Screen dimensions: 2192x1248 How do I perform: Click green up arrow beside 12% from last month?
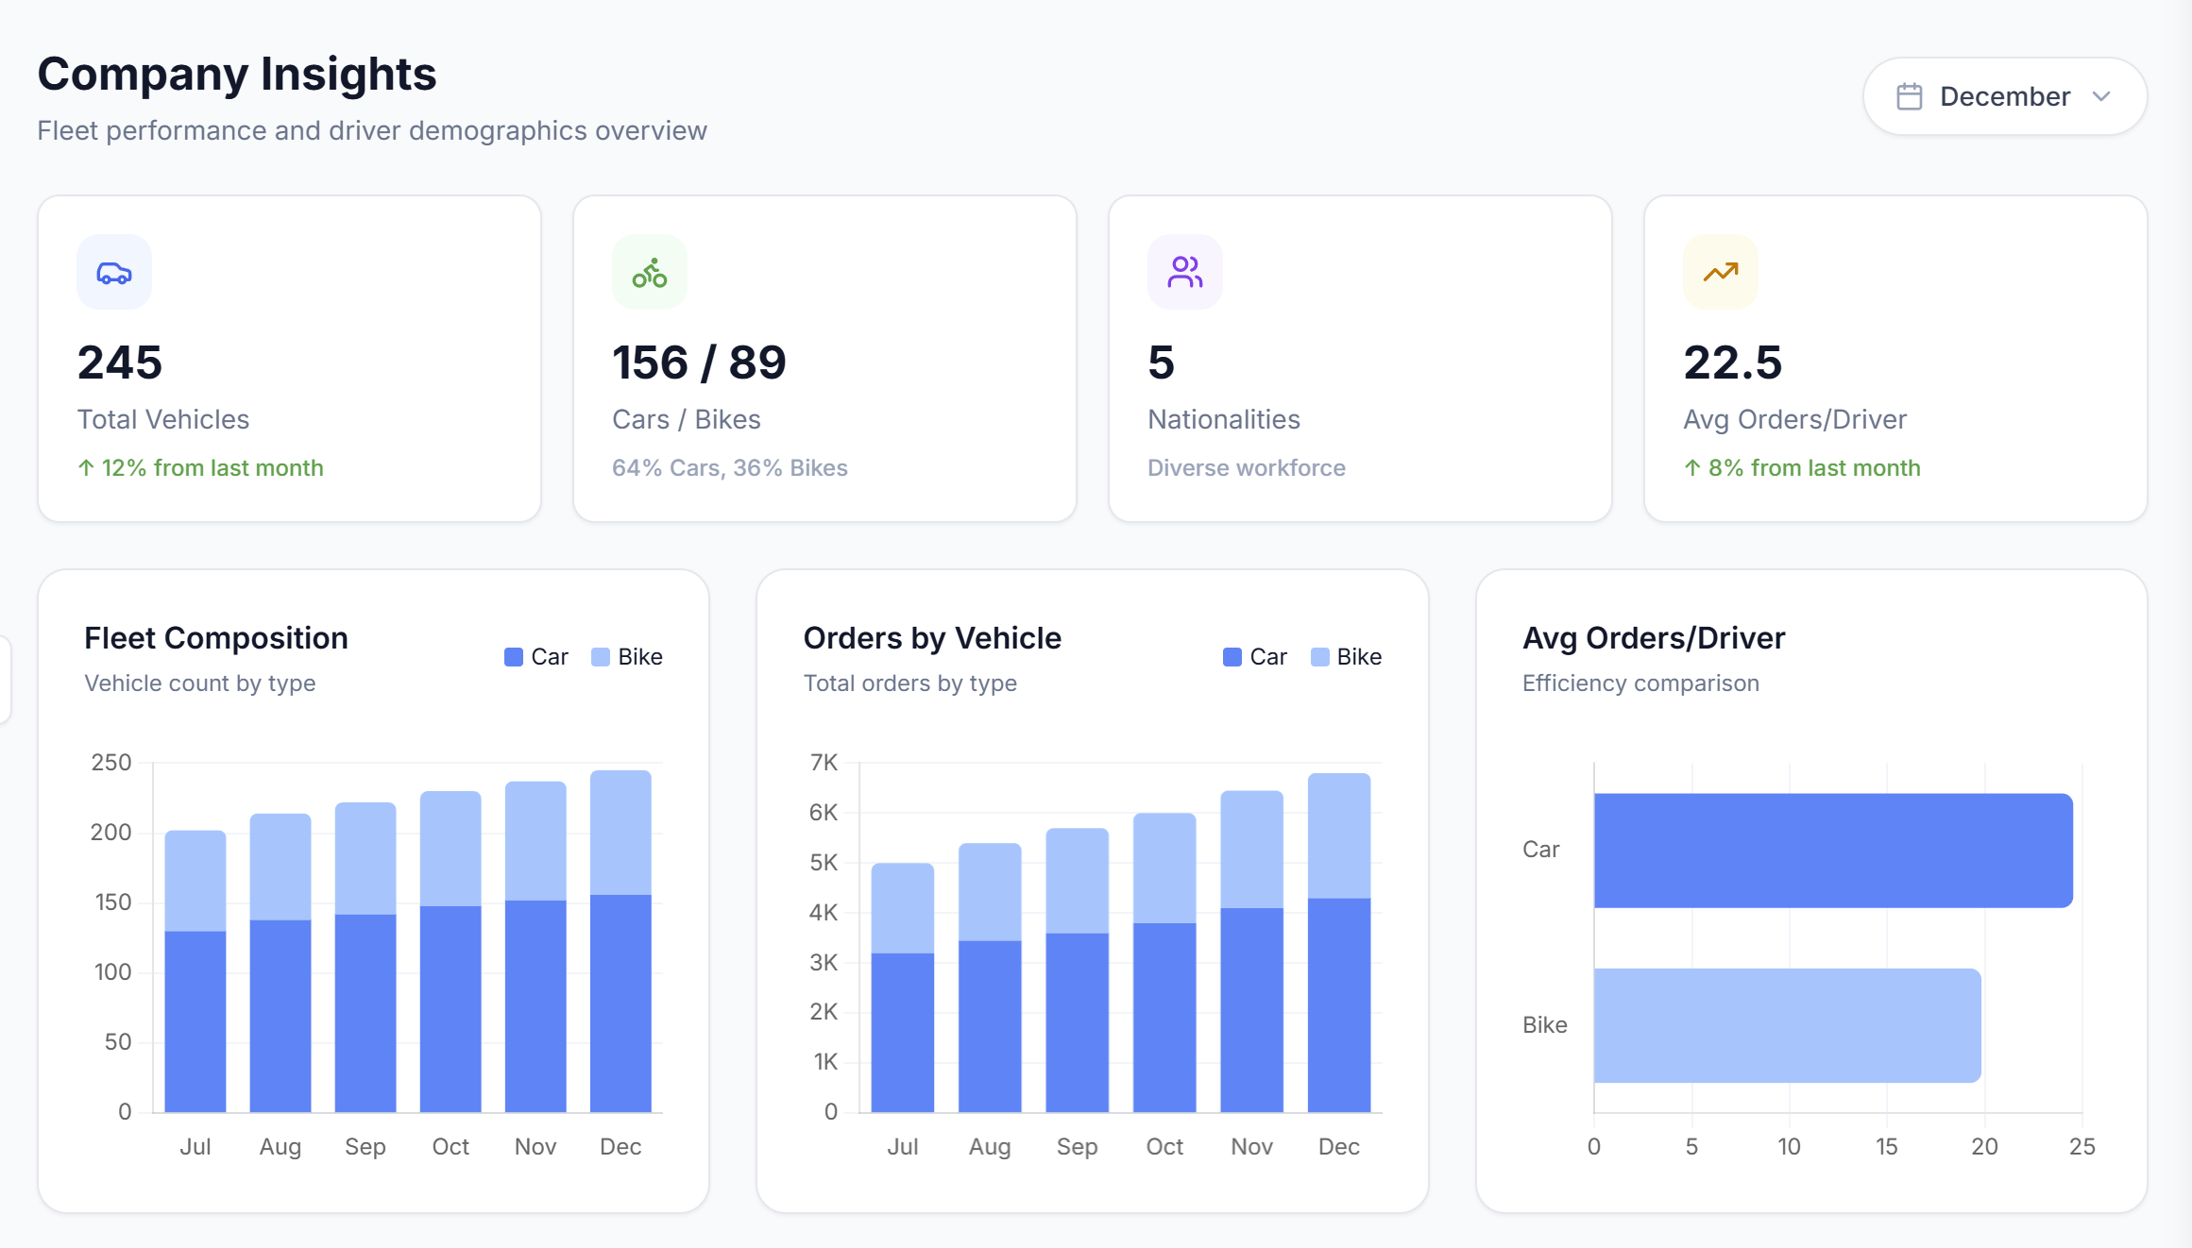pos(86,468)
